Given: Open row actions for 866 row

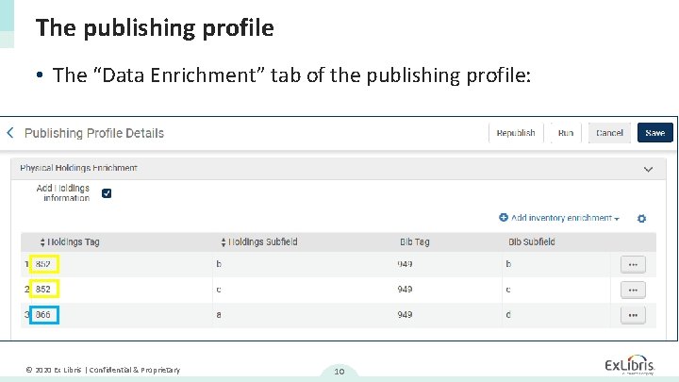Looking at the screenshot, I should click(x=633, y=315).
